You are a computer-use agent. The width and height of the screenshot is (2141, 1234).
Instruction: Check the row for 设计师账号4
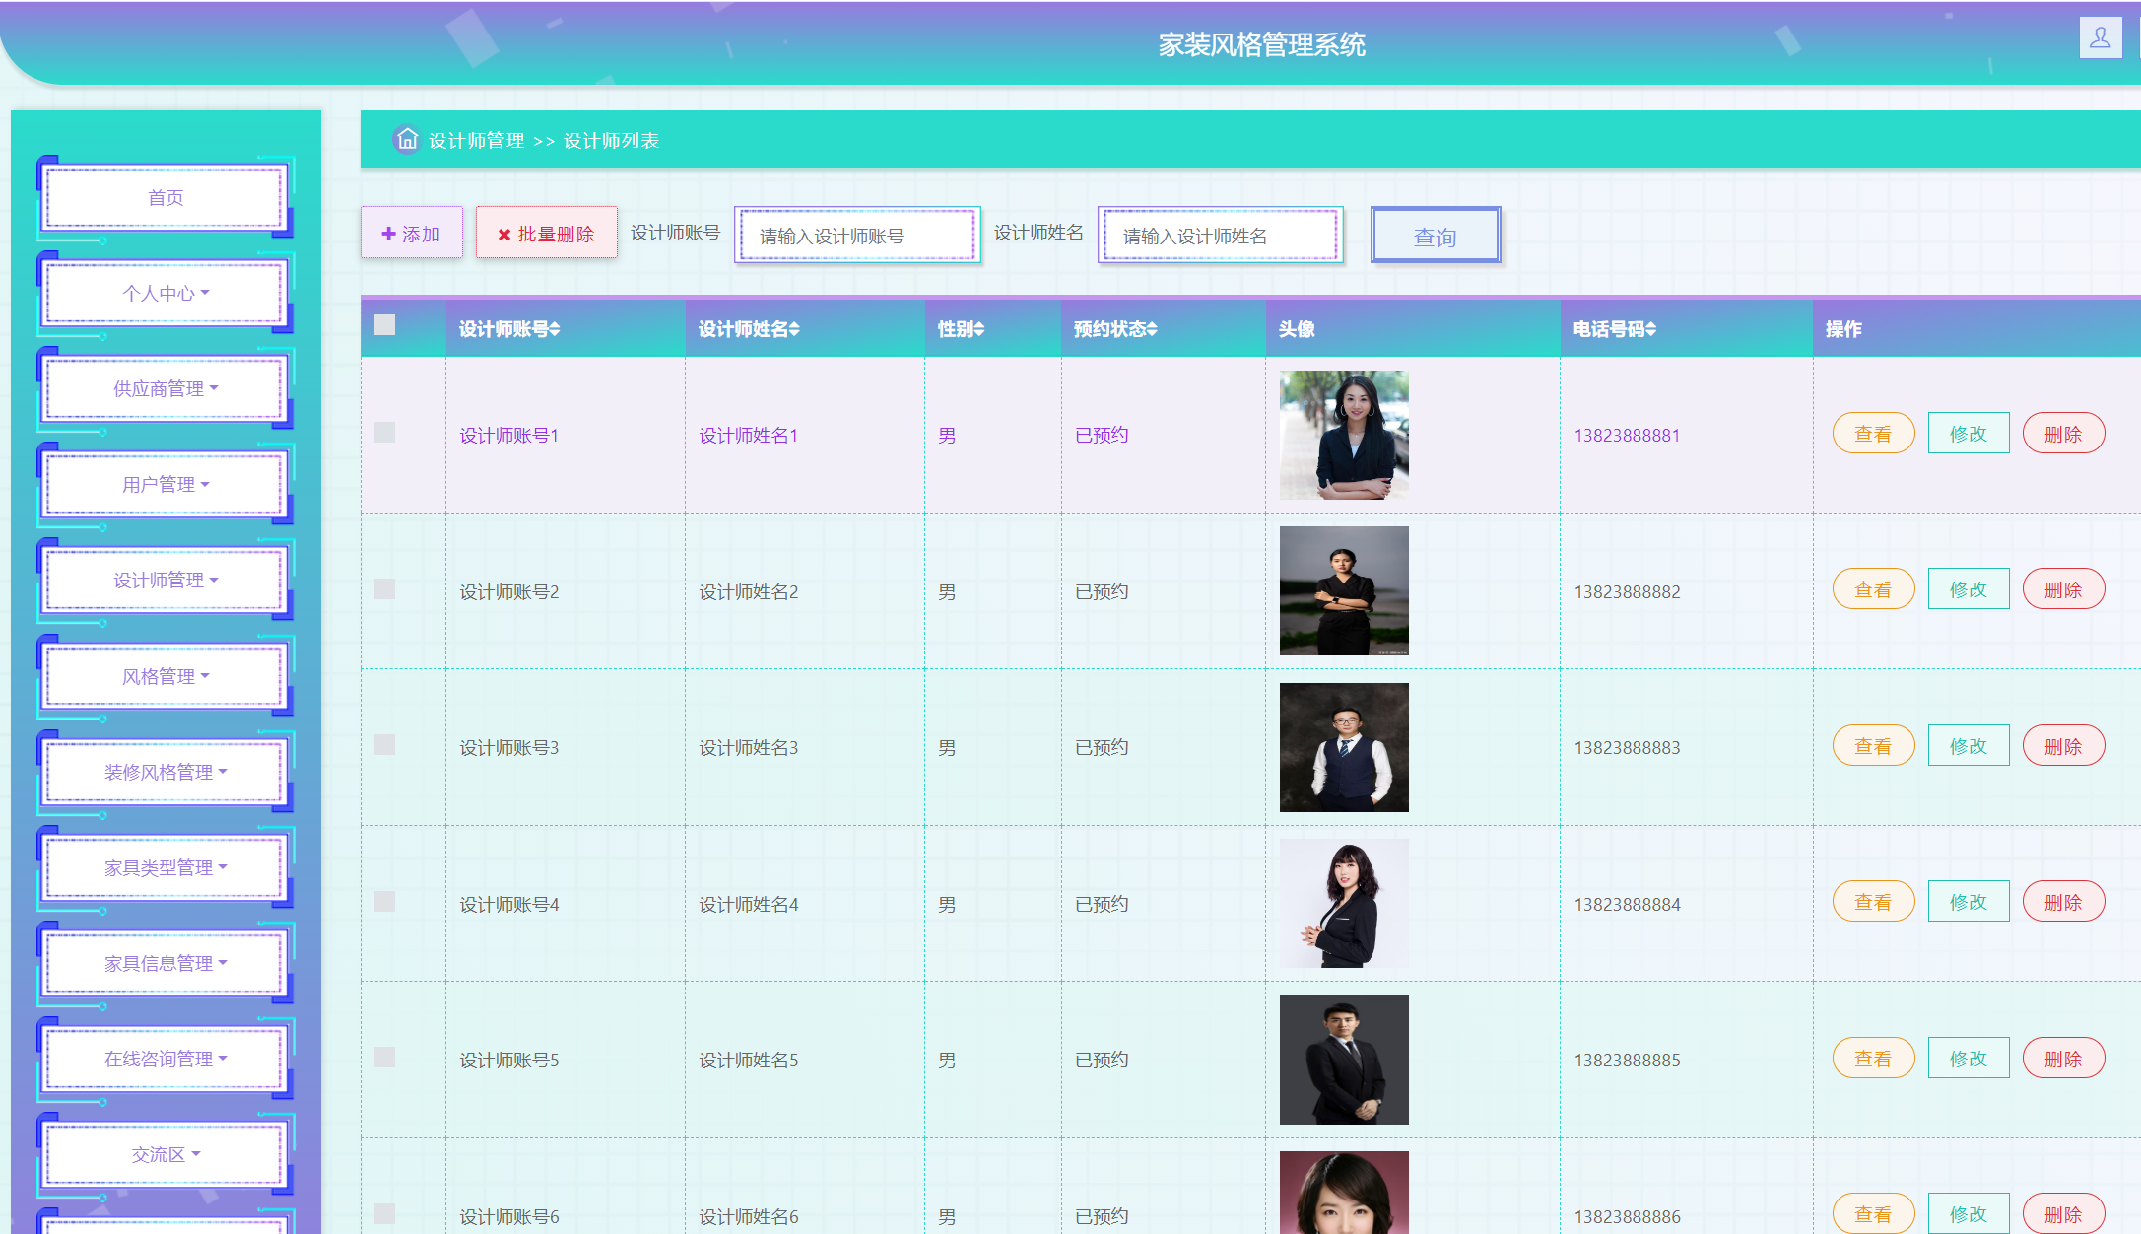tap(385, 901)
